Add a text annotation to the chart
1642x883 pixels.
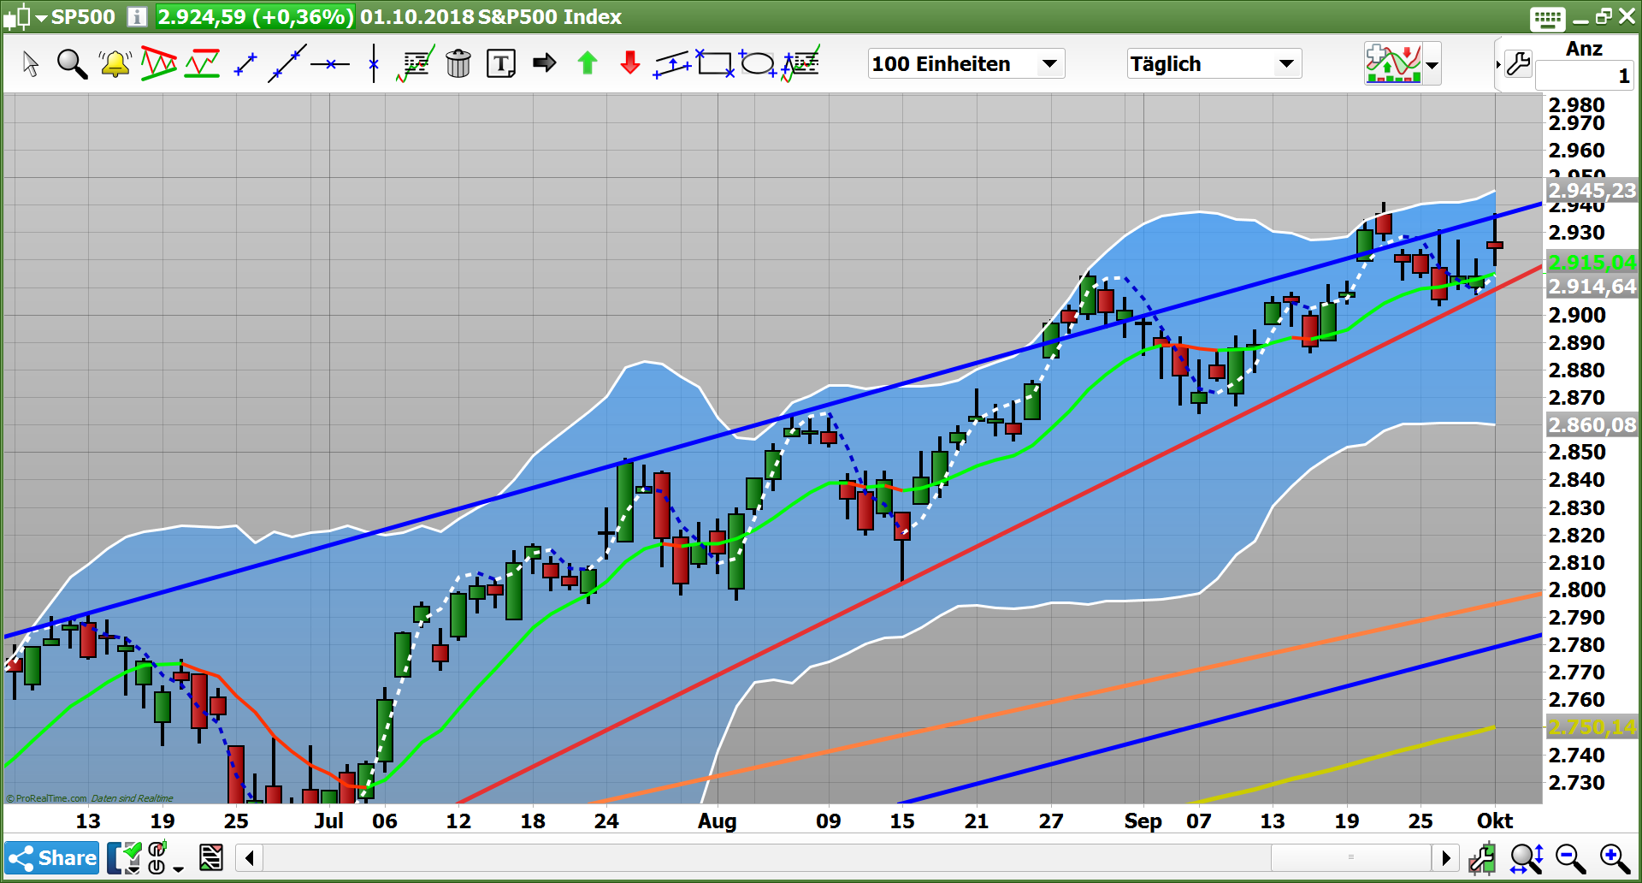[501, 64]
